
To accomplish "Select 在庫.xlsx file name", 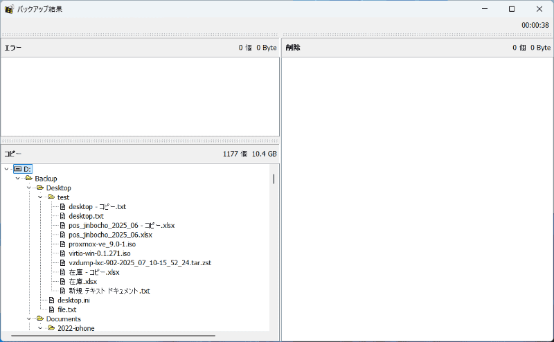I will 82,281.
